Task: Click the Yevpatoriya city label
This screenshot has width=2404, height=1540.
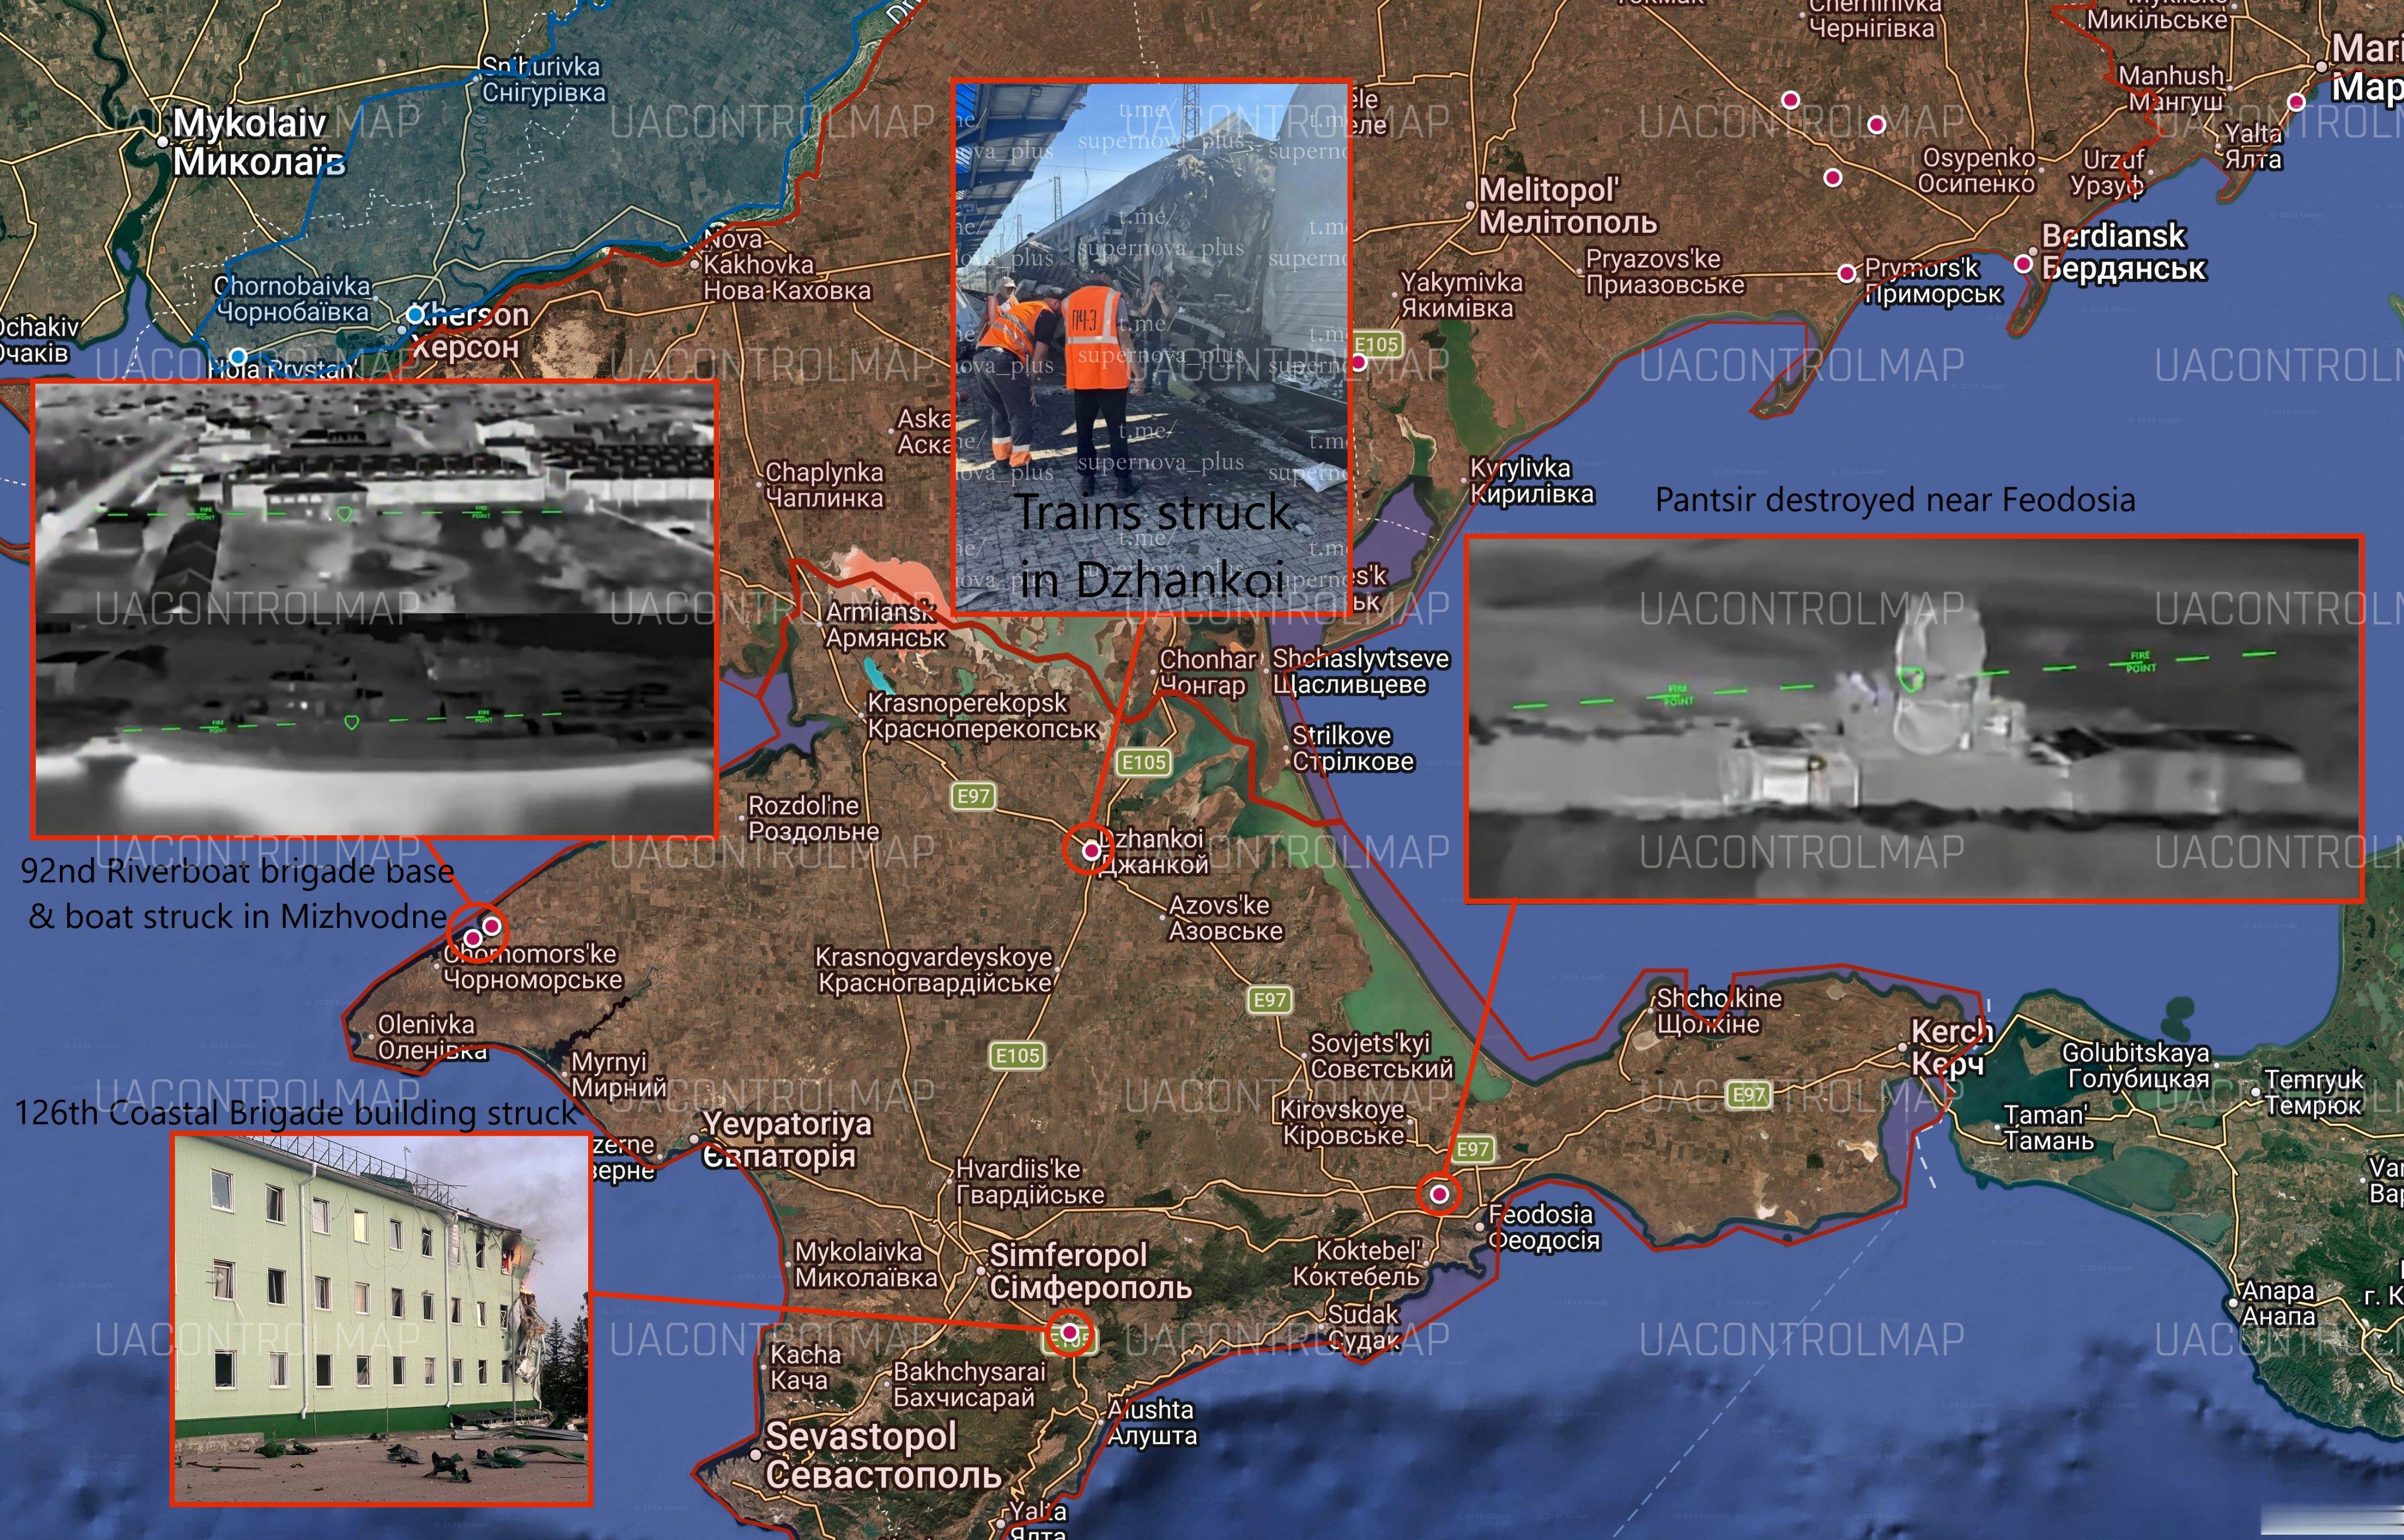Action: [787, 1140]
